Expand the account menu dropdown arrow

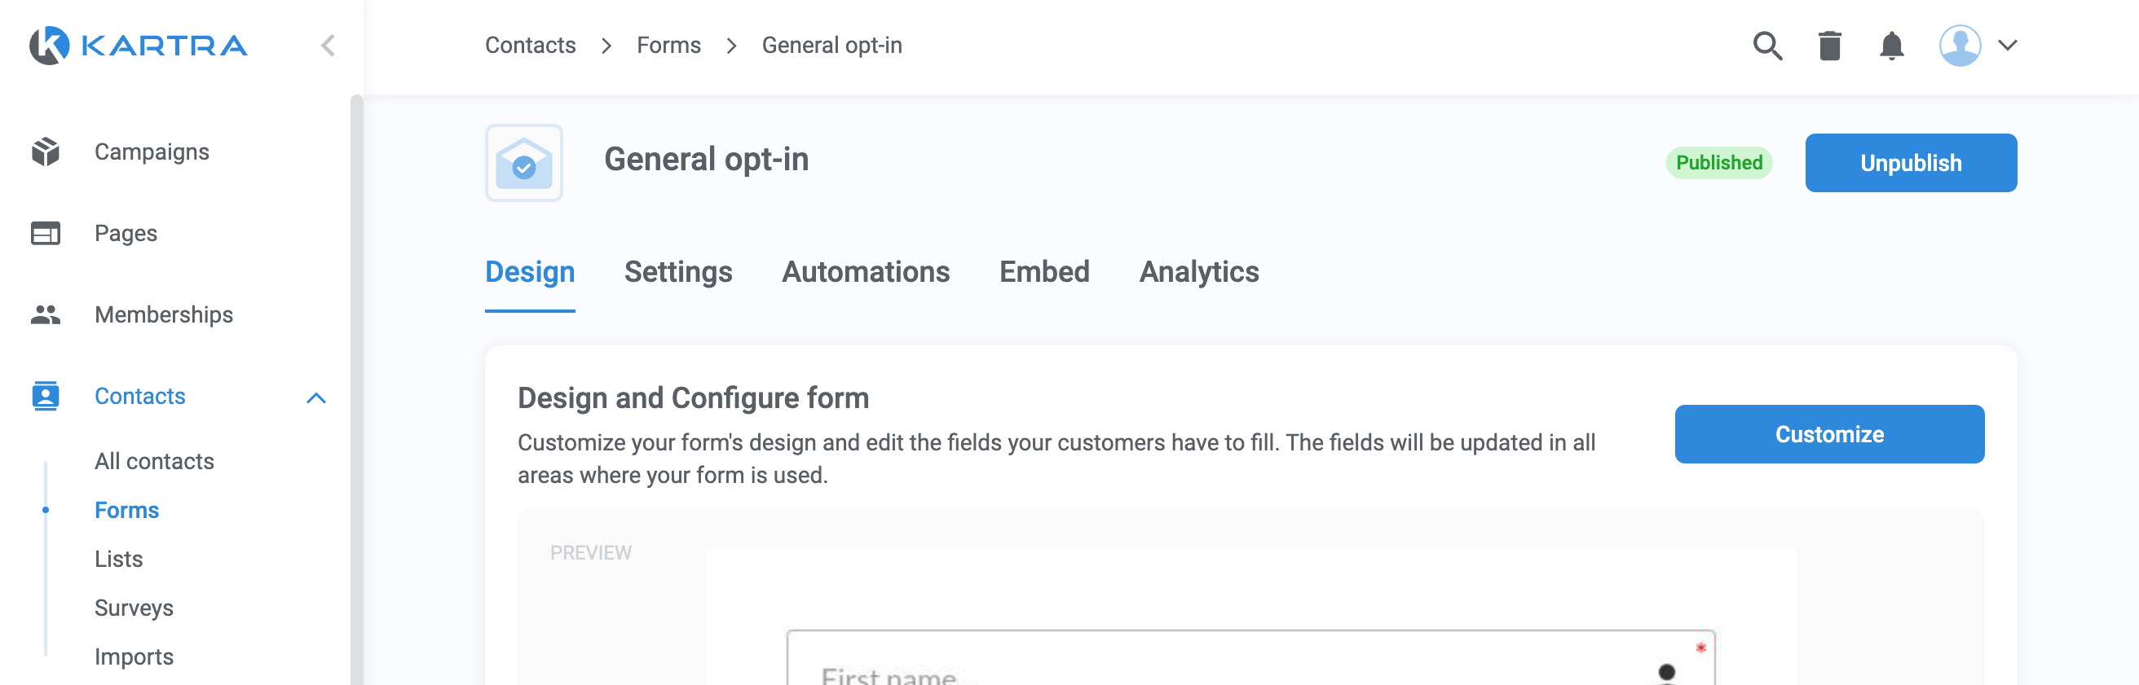click(x=2008, y=46)
